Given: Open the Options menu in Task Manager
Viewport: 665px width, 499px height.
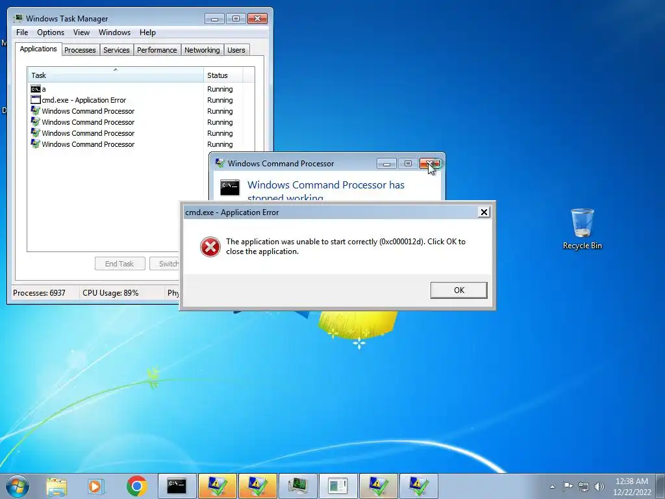Looking at the screenshot, I should coord(51,32).
